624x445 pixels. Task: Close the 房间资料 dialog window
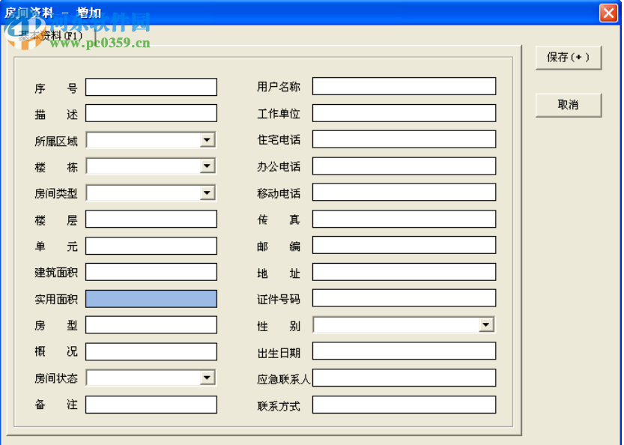pos(608,13)
